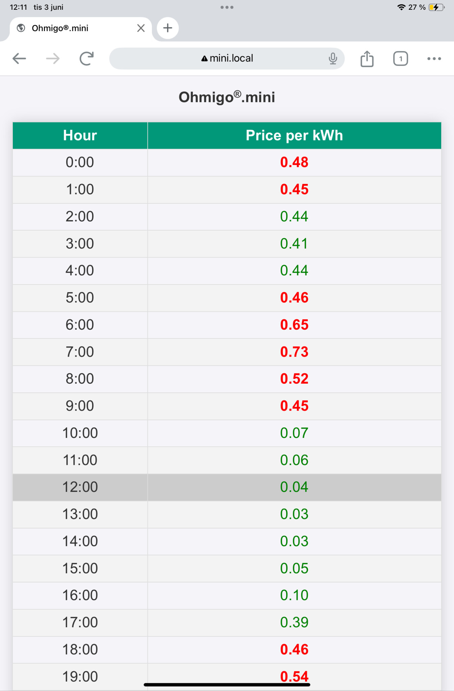This screenshot has height=691, width=454.
Task: Close the Ohmigo®.mini tab
Action: [x=141, y=28]
